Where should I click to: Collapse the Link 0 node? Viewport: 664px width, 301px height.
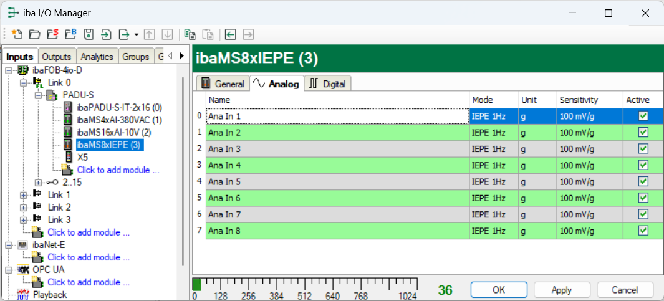(23, 82)
